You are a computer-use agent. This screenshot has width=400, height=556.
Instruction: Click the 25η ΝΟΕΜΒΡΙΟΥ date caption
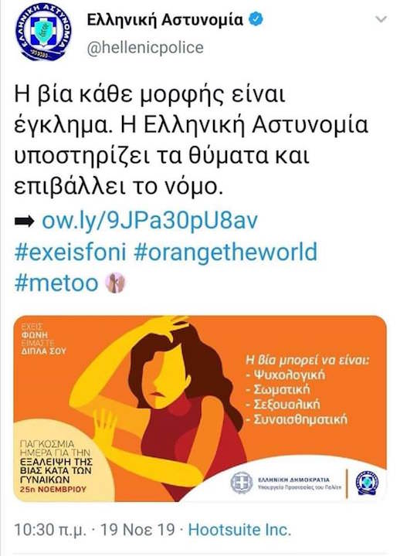click(x=53, y=490)
